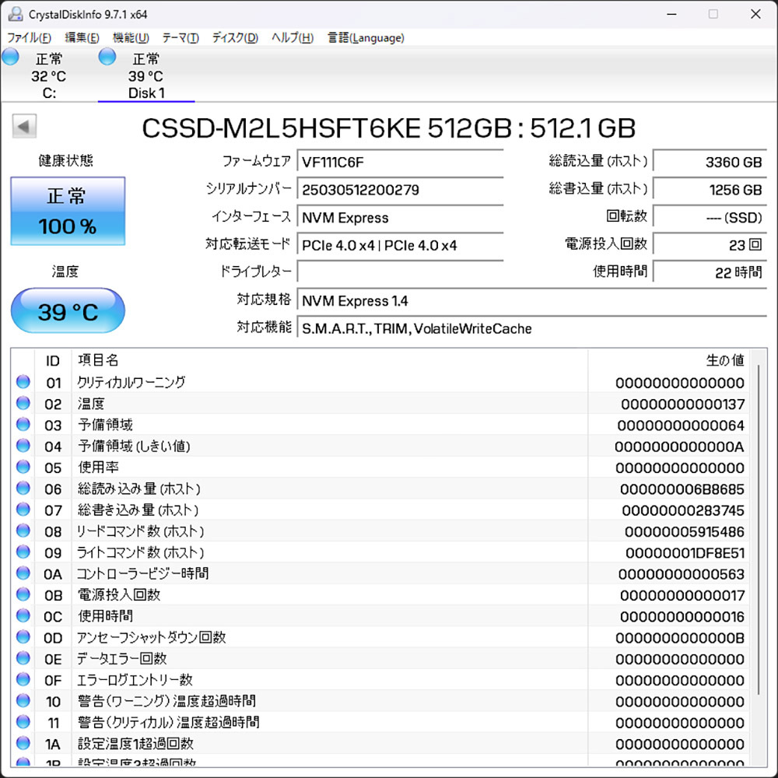The width and height of the screenshot is (778, 778).
Task: Click the CrystalDiskInfo title bar app icon
Action: [13, 14]
